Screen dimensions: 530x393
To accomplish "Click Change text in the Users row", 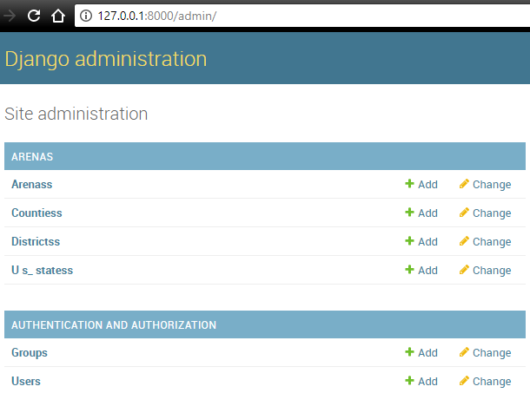I will pyautogui.click(x=492, y=382).
